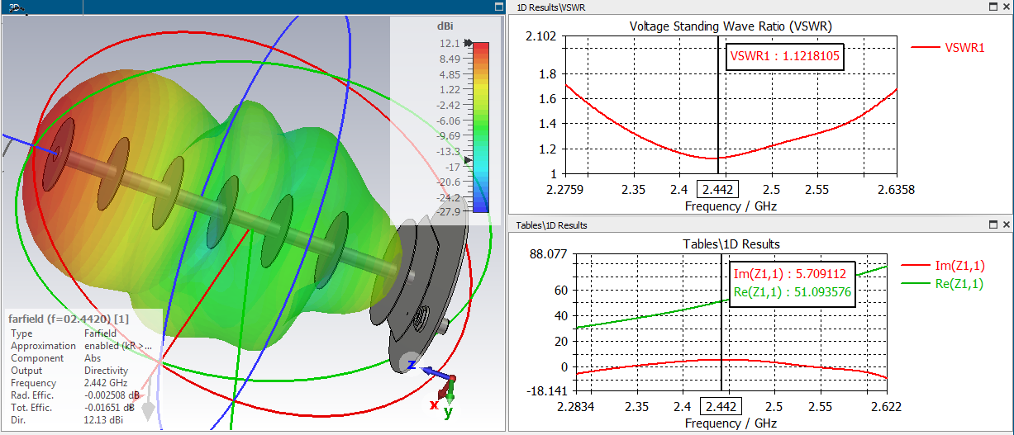Click the Im(Z1,1) : 5.709112 marker value
Image resolution: width=1014 pixels, height=435 pixels.
pyautogui.click(x=792, y=274)
